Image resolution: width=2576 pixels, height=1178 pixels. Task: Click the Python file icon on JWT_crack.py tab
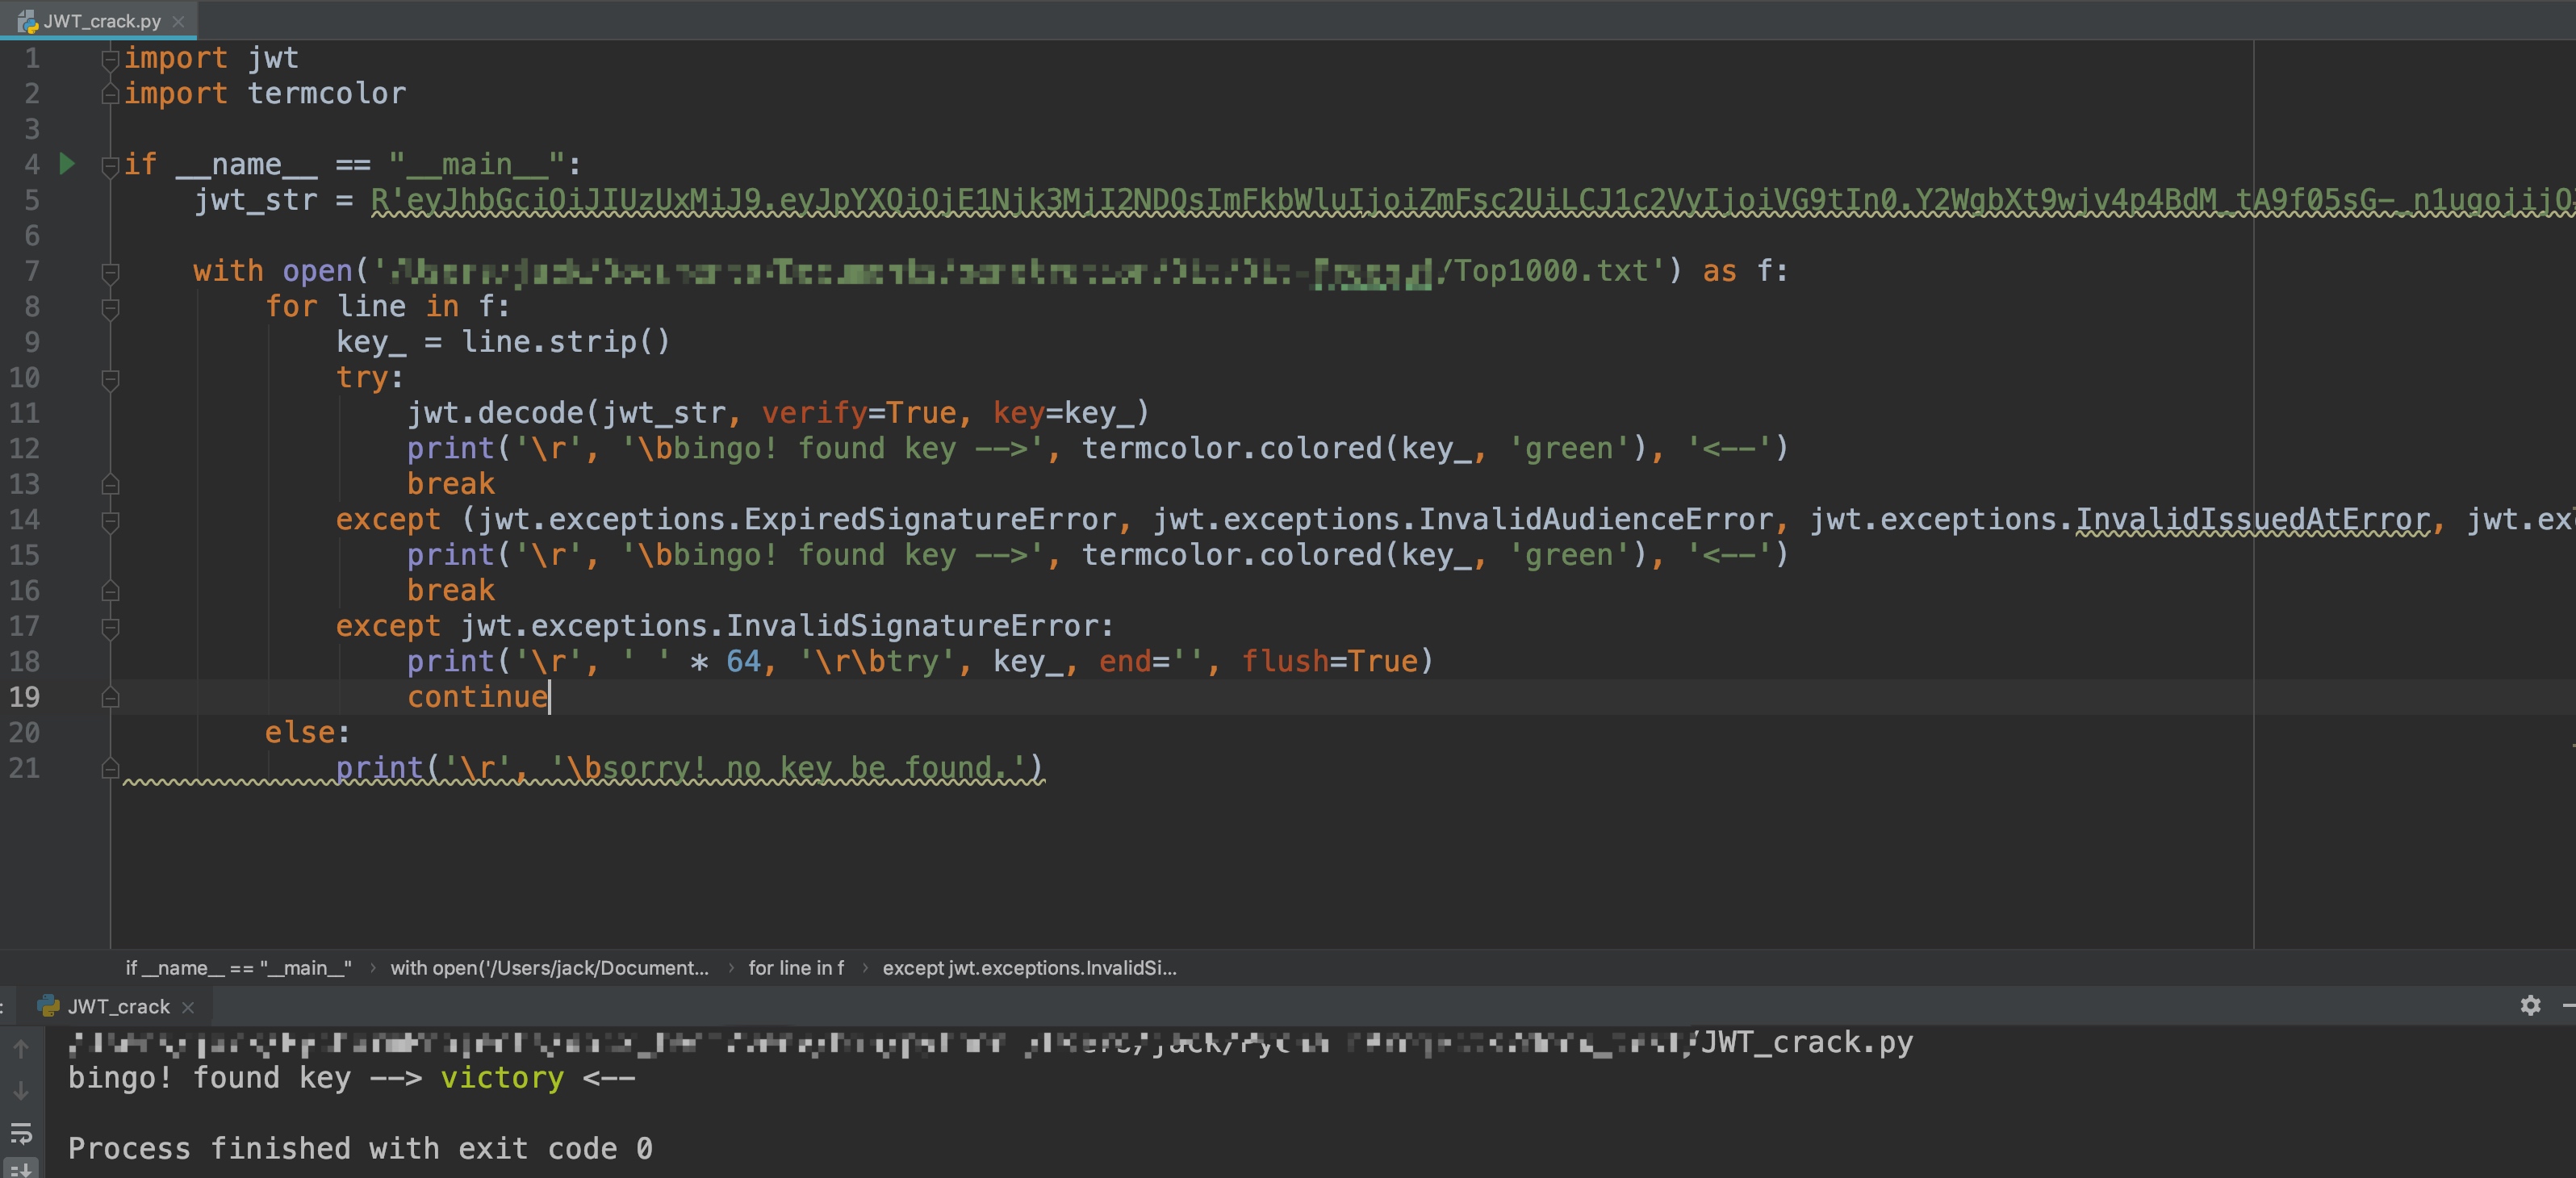click(27, 21)
